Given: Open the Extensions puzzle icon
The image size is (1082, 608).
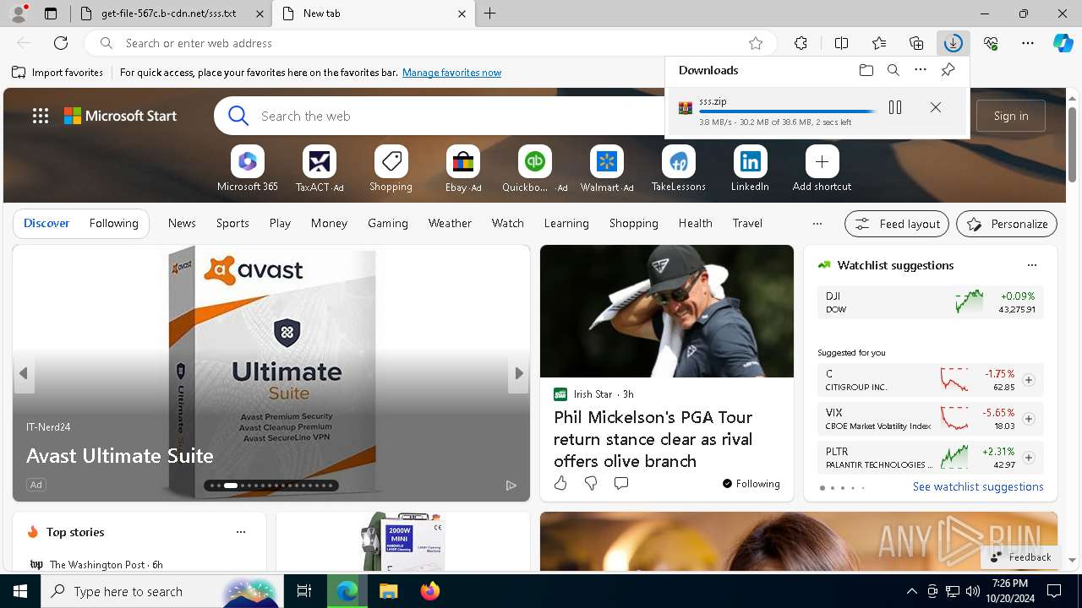Looking at the screenshot, I should [801, 43].
